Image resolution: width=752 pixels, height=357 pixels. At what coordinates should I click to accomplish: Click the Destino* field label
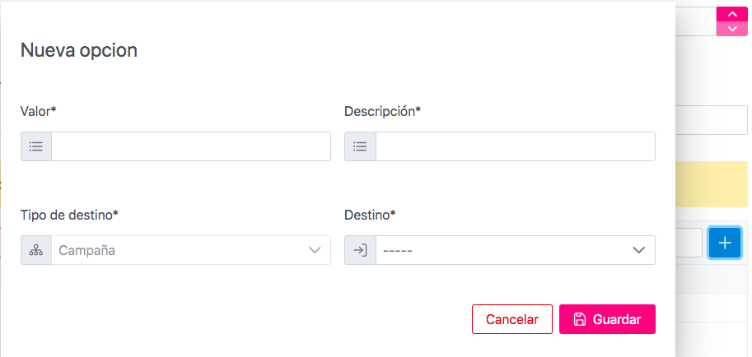point(370,215)
